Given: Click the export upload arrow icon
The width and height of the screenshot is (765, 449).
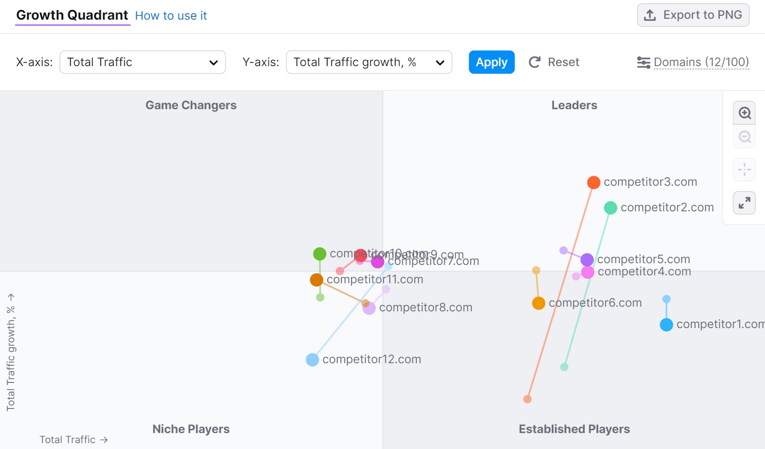Looking at the screenshot, I should [650, 15].
